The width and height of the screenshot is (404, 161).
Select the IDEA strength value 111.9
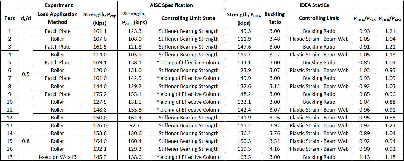244,39
